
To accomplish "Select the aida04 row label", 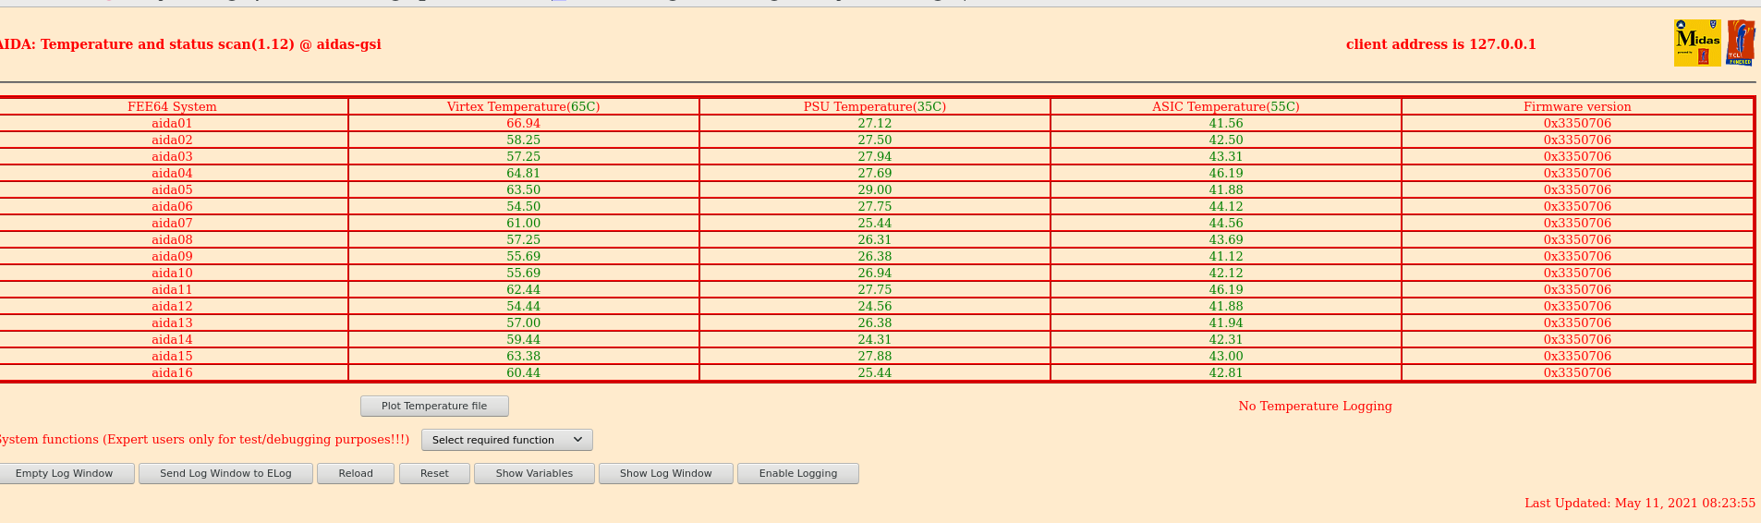I will [172, 173].
